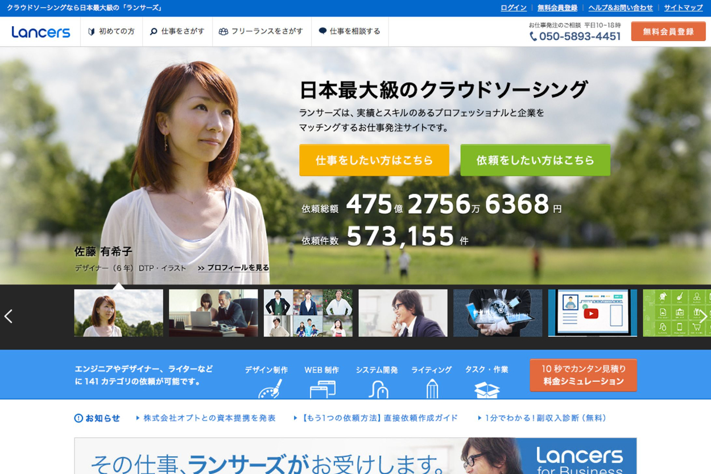Go to previous carousel slide with left arrow
The image size is (711, 474).
8,316
